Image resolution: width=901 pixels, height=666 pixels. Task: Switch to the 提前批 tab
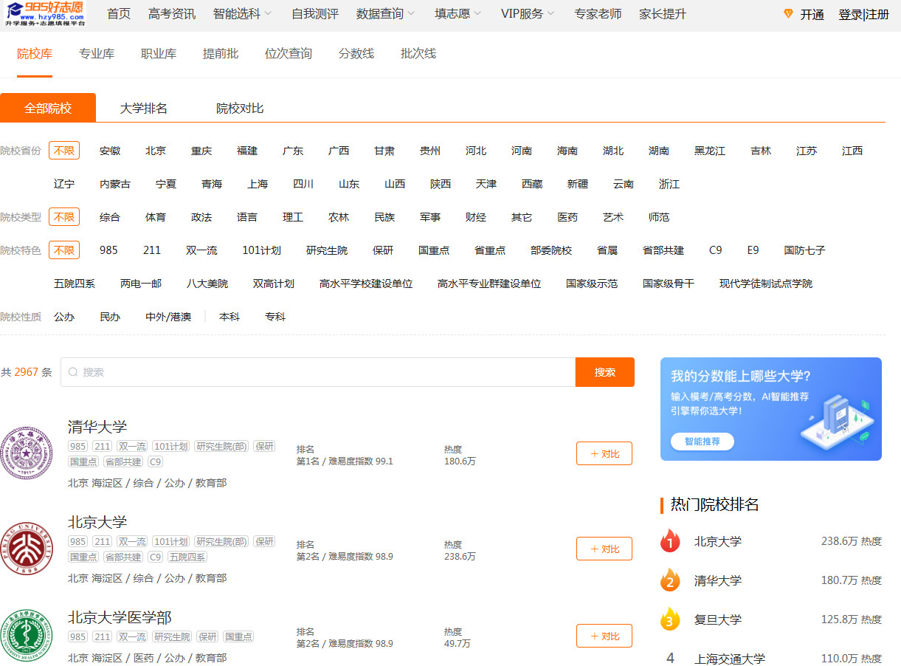coord(221,53)
